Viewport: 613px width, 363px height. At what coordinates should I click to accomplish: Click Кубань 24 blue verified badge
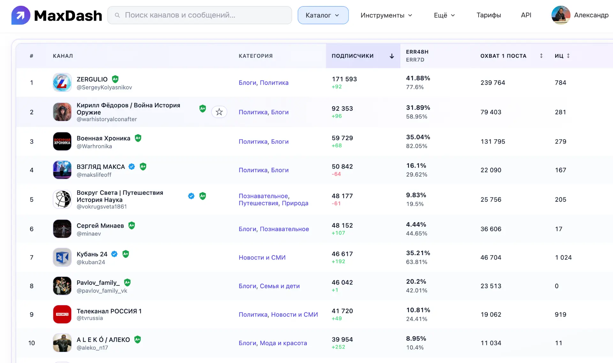pyautogui.click(x=114, y=254)
